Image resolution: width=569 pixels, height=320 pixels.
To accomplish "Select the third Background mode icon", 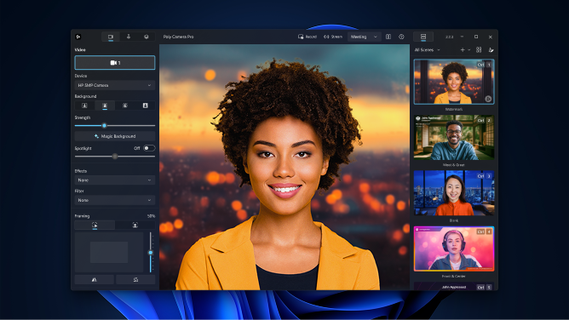I will tap(125, 106).
